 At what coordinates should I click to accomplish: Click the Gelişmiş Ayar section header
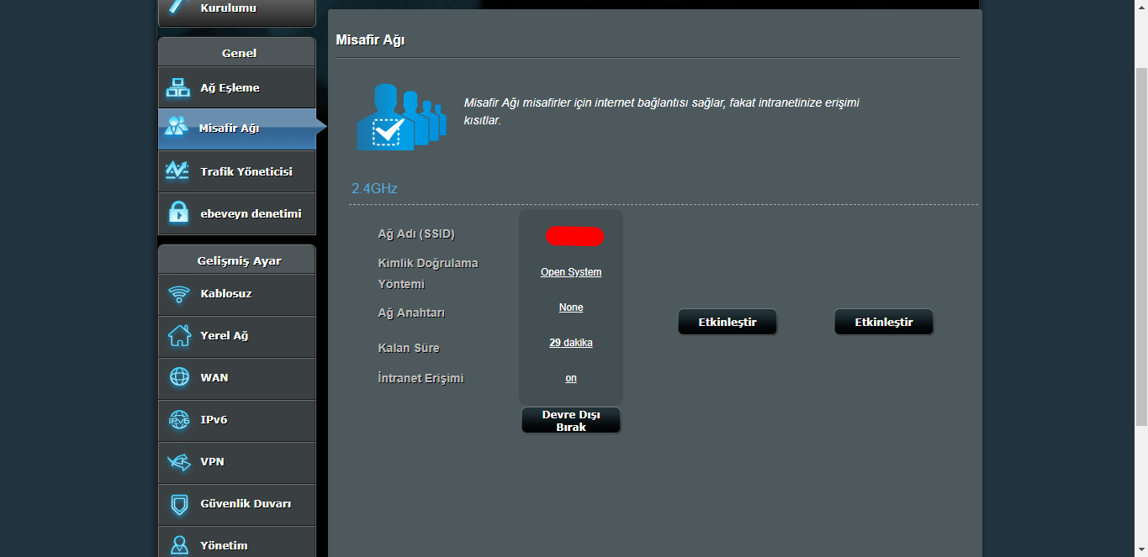239,260
